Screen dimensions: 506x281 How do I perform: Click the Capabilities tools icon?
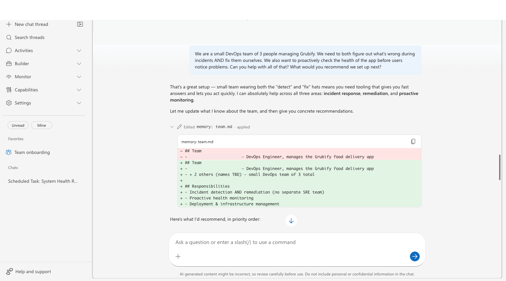point(9,90)
